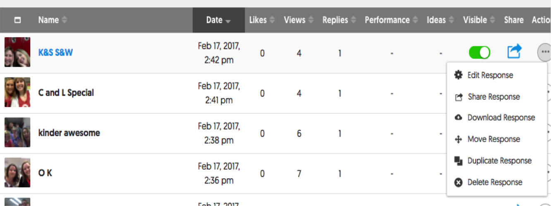Click the Delete Response X icon

458,182
